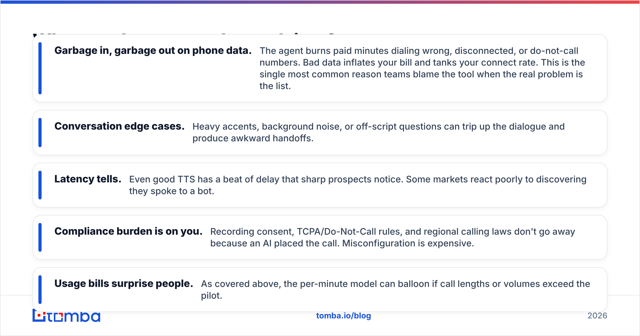Click the blue accent bar on Usage card
This screenshot has height=336, width=640.
[x=40, y=290]
